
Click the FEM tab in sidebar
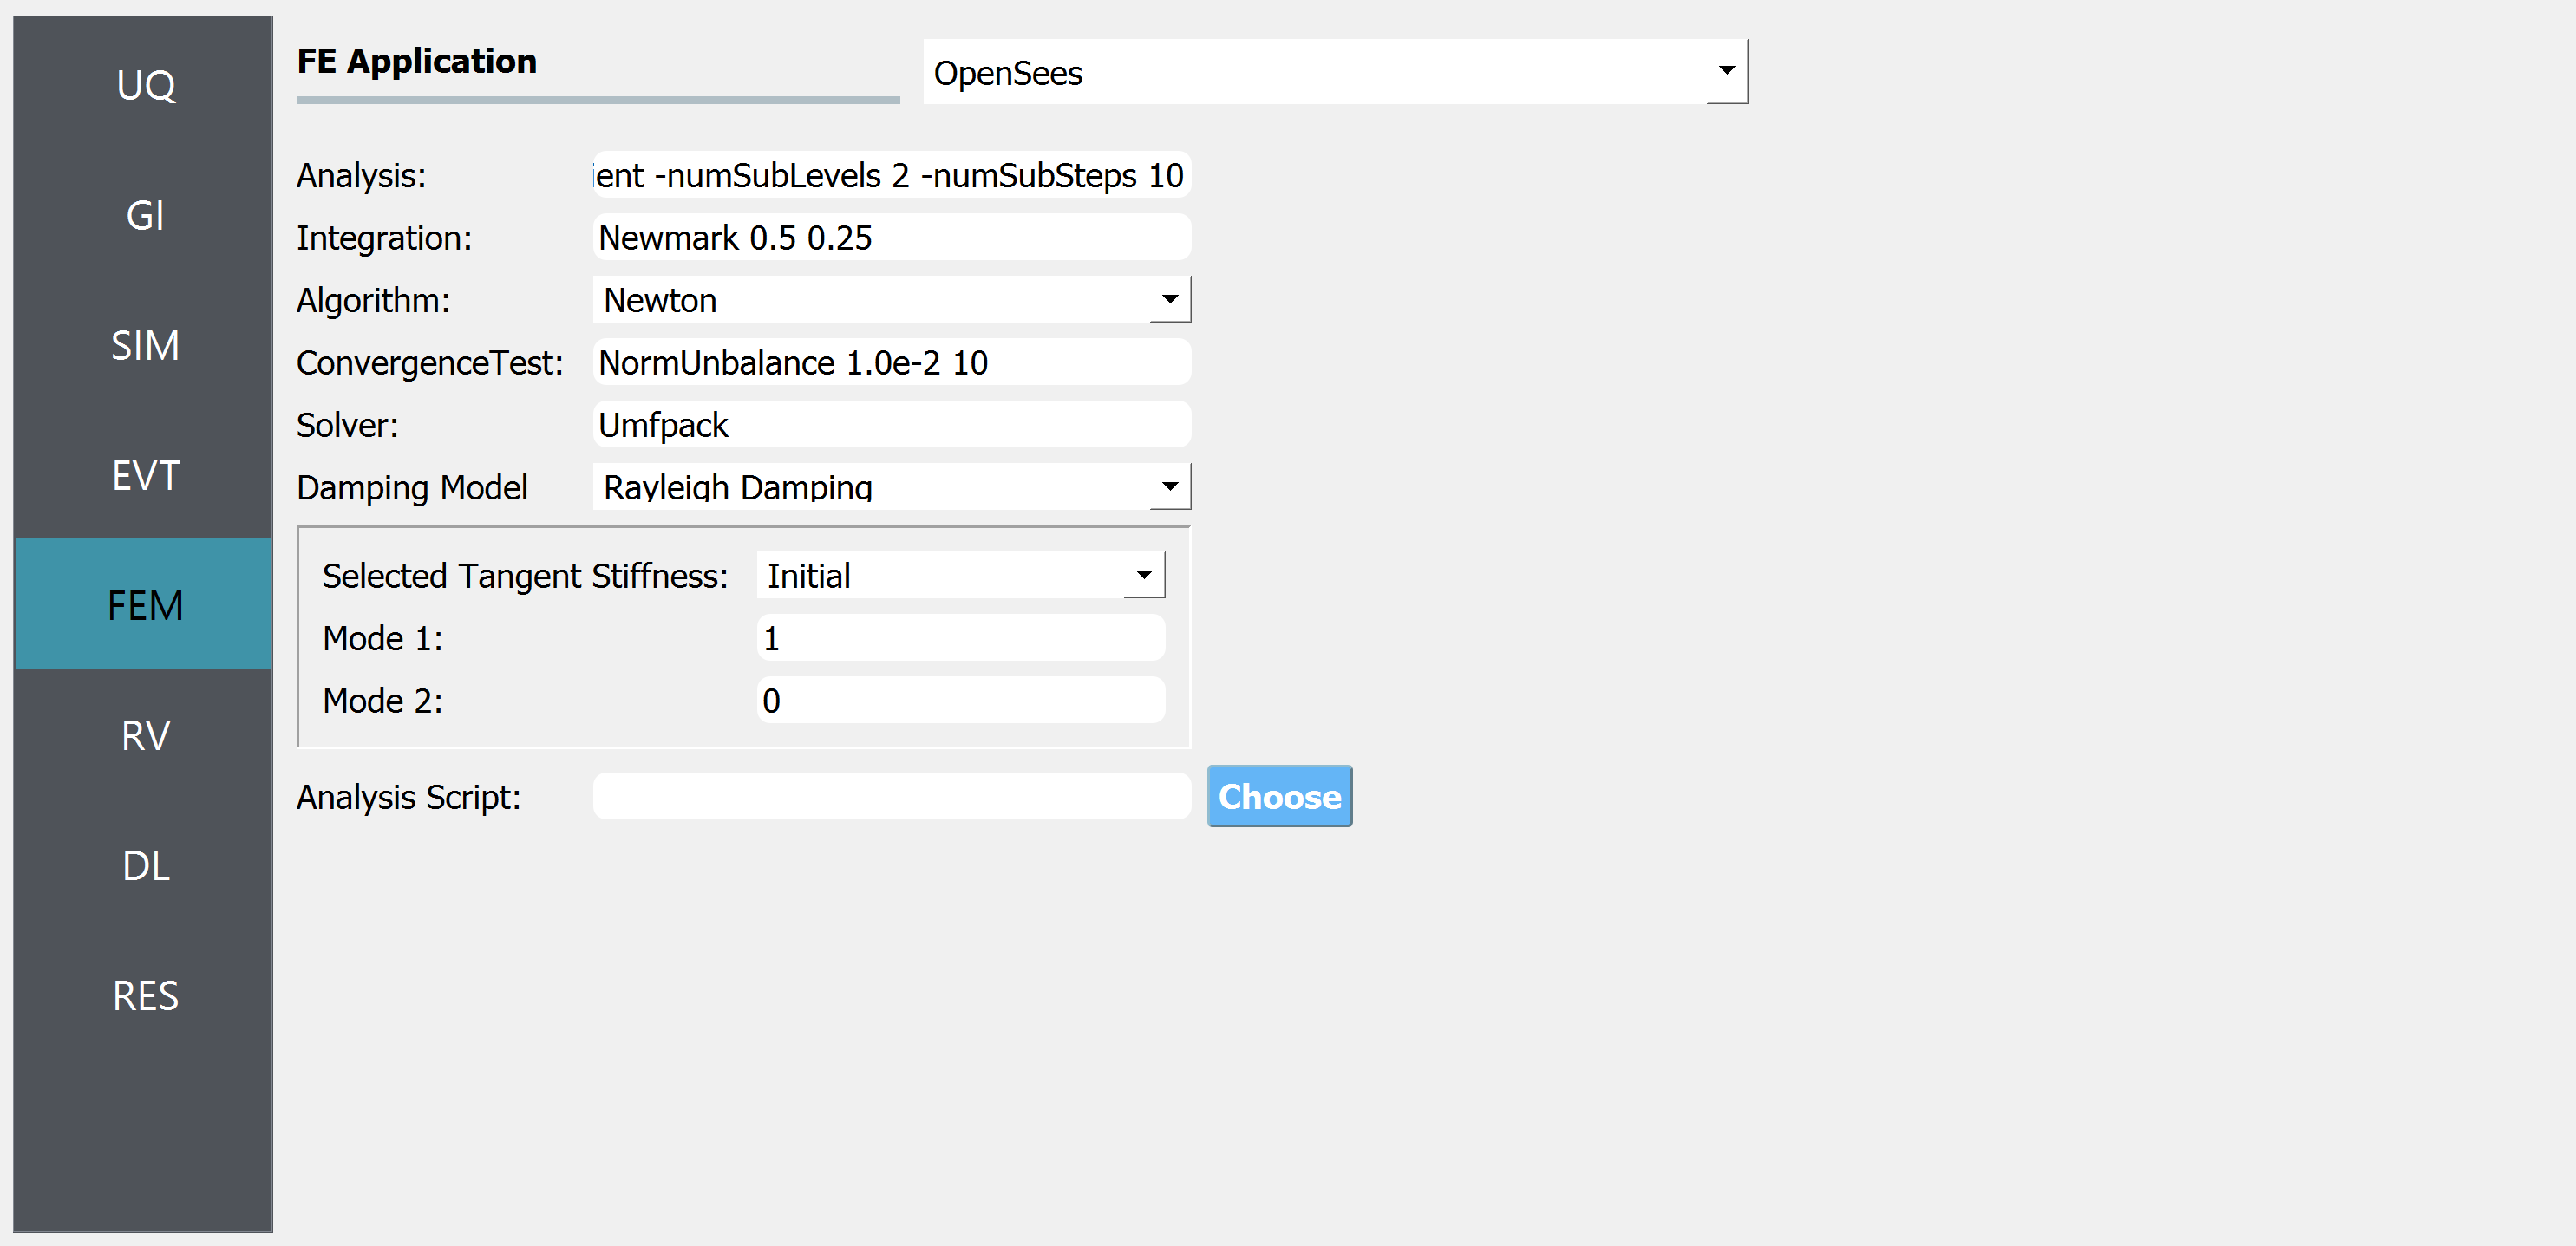145,601
